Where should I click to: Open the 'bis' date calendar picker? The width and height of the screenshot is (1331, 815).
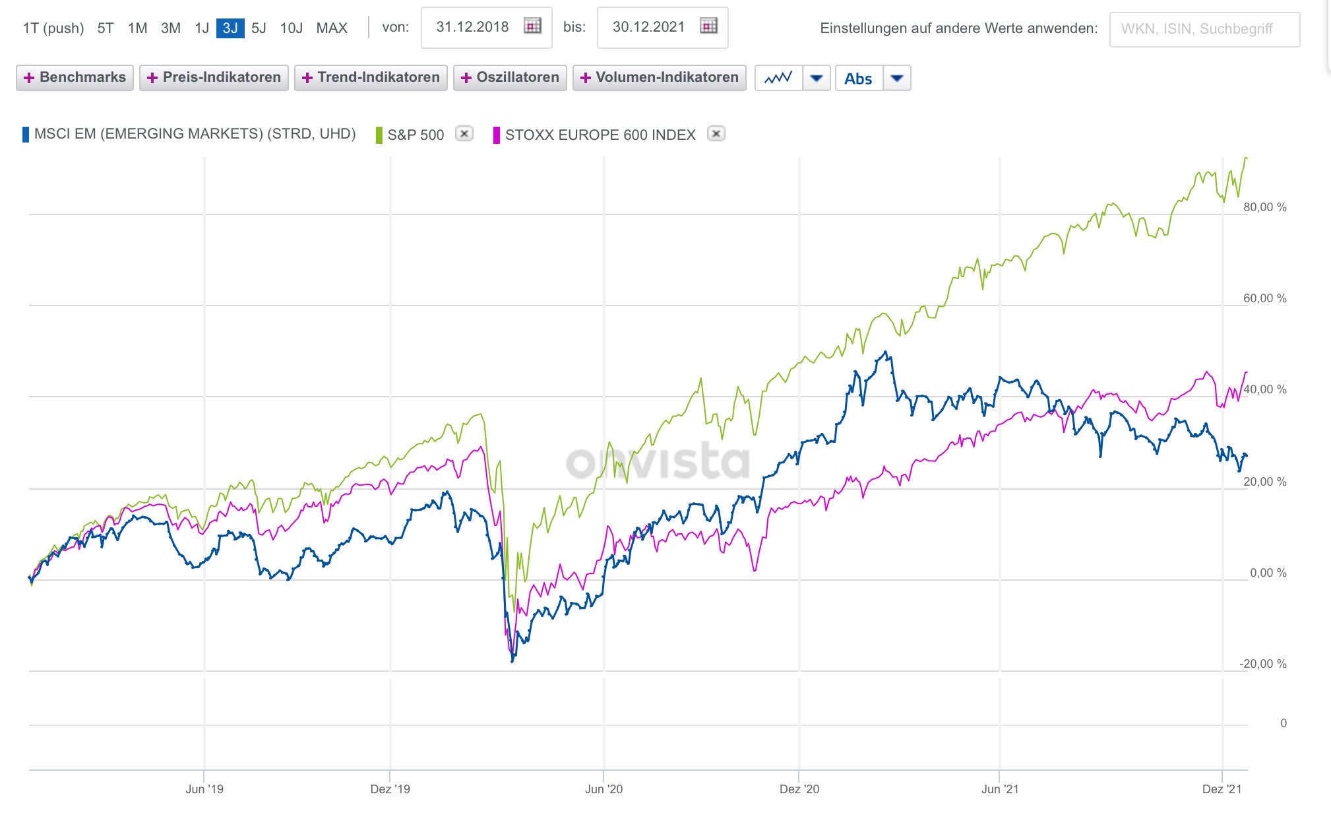708,26
